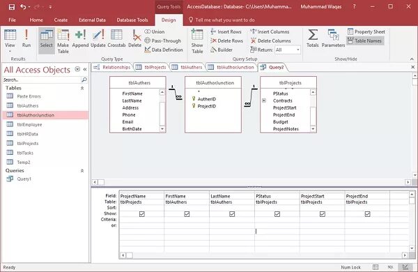Click Insert Rows in Query Setup
Image resolution: width=418 pixels, height=272 pixels.
(226, 31)
